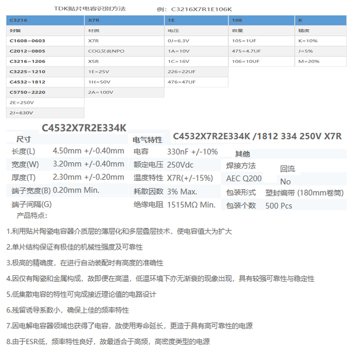Pick the capacitance cell '475=4.7UF'

261,51
